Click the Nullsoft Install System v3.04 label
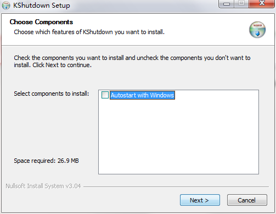This screenshot has height=214, width=276. [x=43, y=186]
